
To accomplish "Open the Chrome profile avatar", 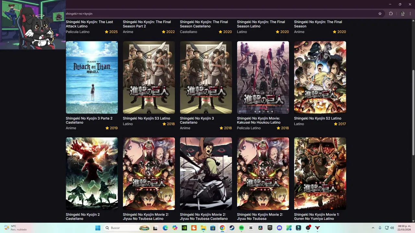I will [x=402, y=14].
